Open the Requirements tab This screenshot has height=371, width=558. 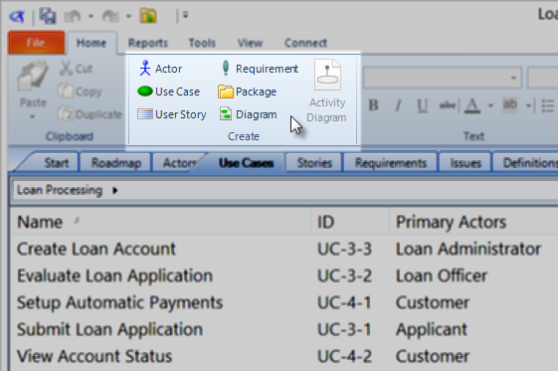[x=390, y=162]
